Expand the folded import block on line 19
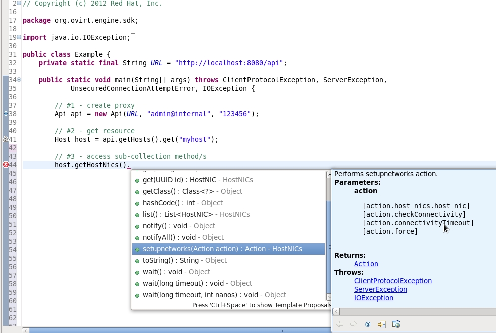This screenshot has height=333, width=496. [x=19, y=37]
